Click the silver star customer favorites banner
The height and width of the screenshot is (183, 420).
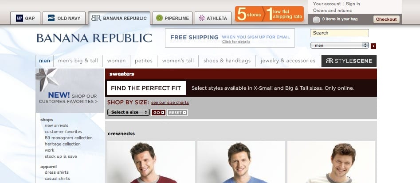click(70, 91)
